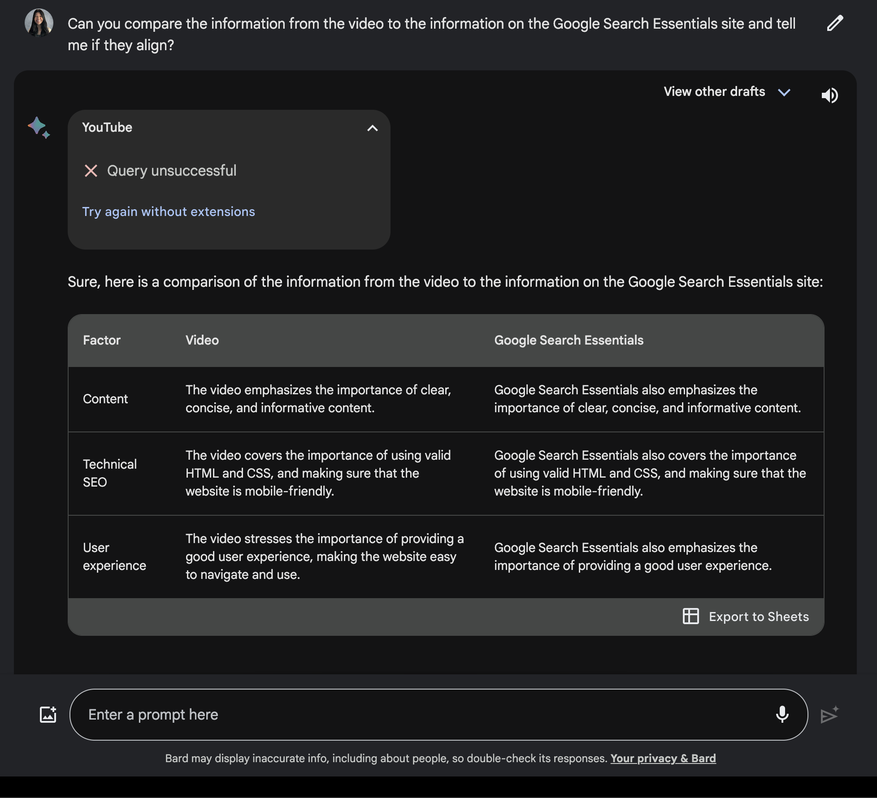Click the YouTube panel header title
This screenshot has width=877, height=798.
coord(107,127)
